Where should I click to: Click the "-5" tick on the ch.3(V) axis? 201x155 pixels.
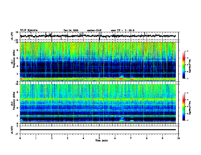[17, 134]
